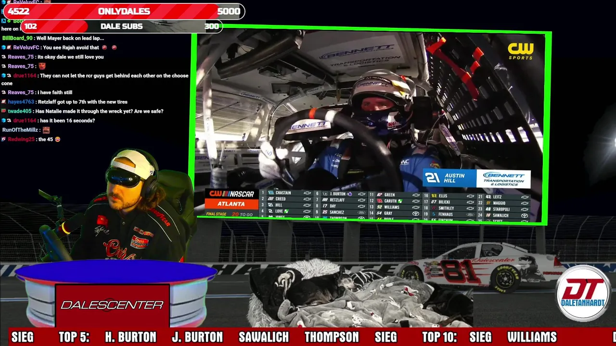
Task: Click CARUTH in position 12 on leaderboard
Action: (x=390, y=201)
